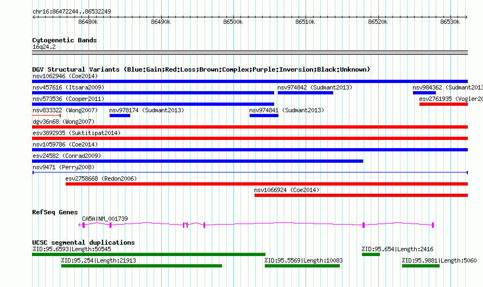483x287 pixels.
Task: Open the esv24582 (Conrad2009) variant label
Action: 67,156
